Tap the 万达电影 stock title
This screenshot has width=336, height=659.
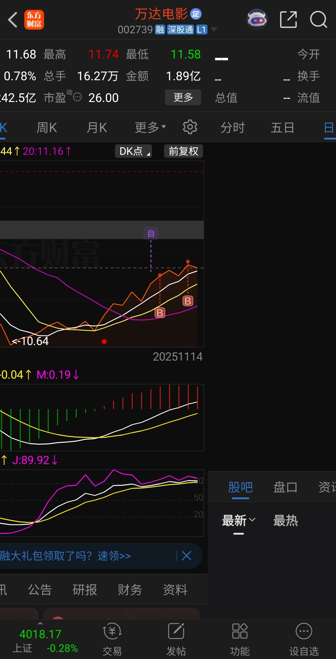pos(161,14)
